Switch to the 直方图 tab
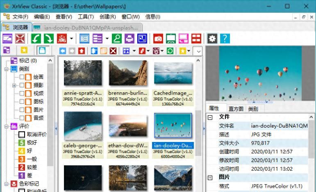 tap(236, 109)
